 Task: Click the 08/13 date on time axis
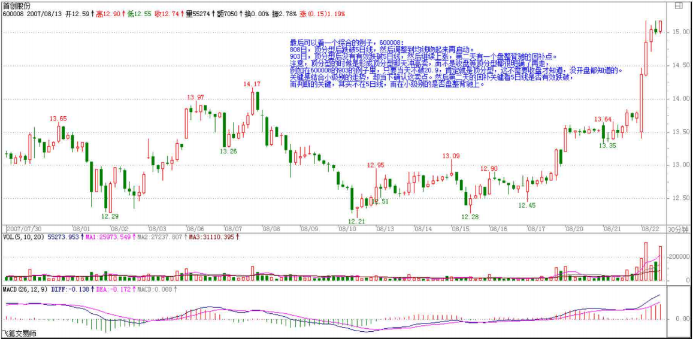coord(385,229)
